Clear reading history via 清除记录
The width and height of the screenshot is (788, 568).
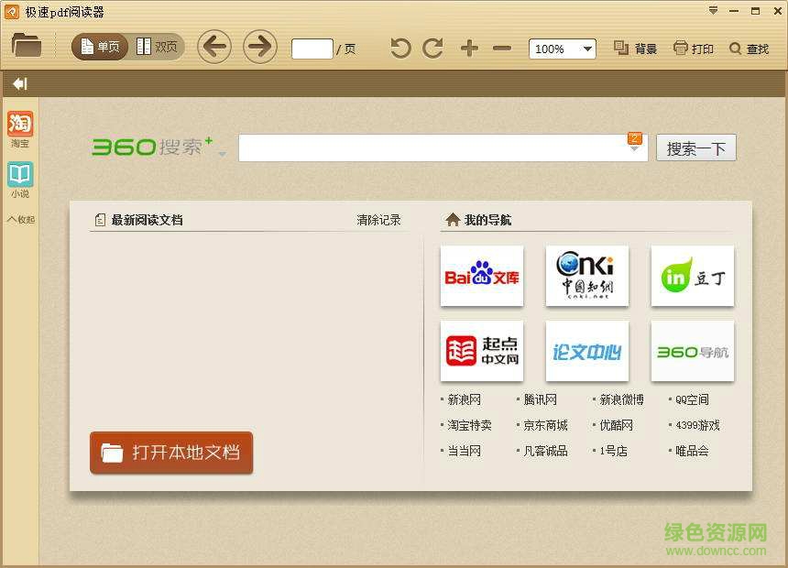[378, 219]
